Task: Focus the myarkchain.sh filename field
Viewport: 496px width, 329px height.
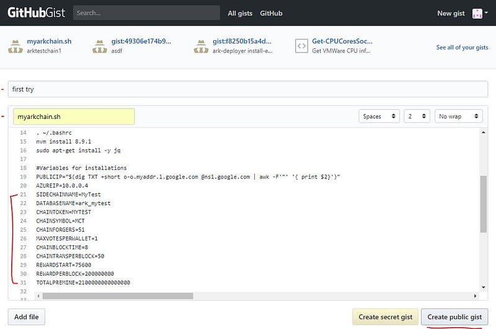Action: pyautogui.click(x=74, y=116)
